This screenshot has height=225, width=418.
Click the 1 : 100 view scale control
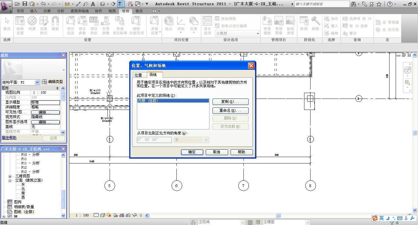pos(82,216)
